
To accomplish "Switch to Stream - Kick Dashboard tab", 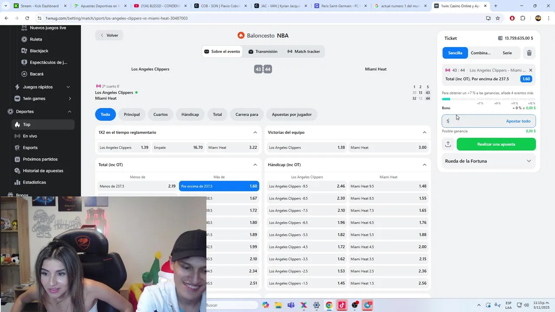I will 39,6.
